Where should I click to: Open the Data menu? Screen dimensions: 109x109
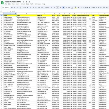(28, 4)
